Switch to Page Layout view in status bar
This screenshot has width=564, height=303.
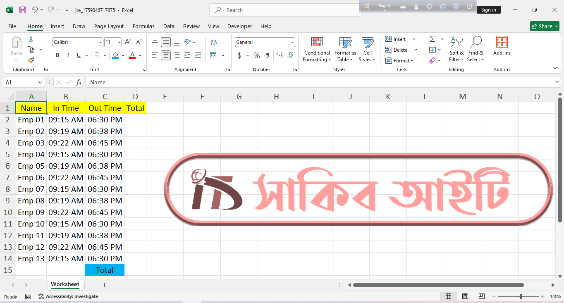point(465,296)
